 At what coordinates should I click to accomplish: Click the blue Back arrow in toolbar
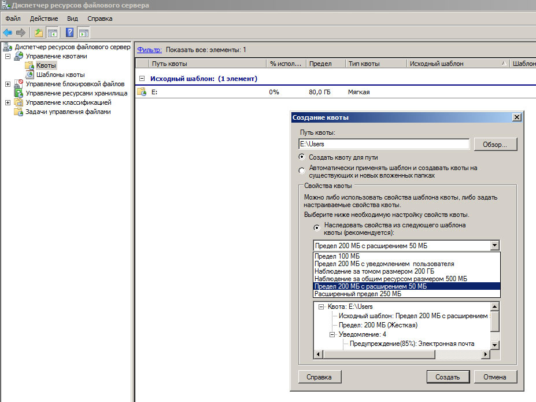(8, 32)
